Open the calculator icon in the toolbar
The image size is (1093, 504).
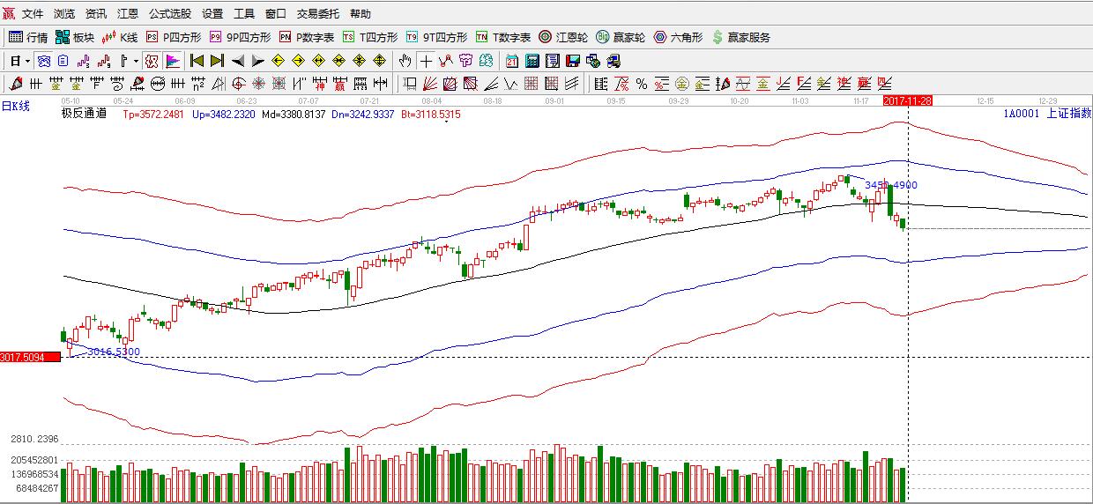[532, 61]
